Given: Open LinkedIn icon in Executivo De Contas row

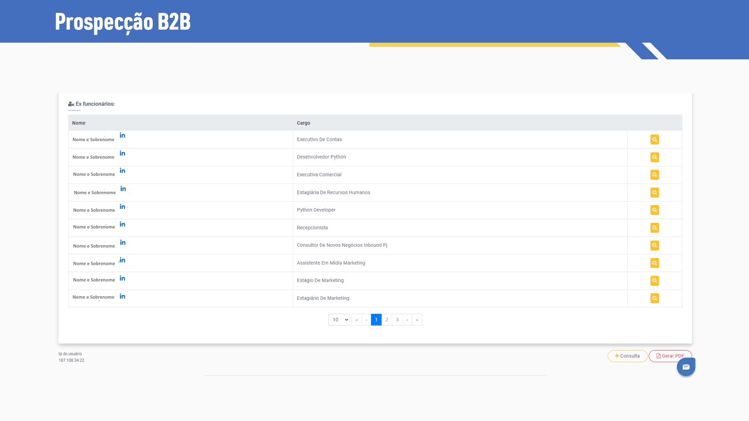Looking at the screenshot, I should click(x=122, y=135).
